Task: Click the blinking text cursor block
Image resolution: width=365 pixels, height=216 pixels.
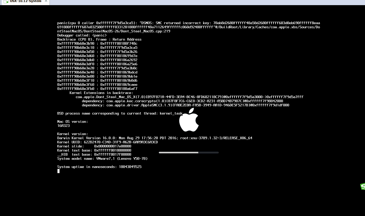Action: point(58,171)
